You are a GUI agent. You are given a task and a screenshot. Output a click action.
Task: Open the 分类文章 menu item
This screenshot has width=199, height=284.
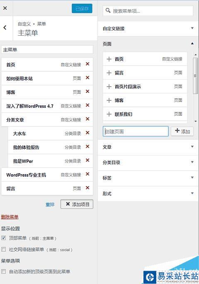[x=47, y=120]
